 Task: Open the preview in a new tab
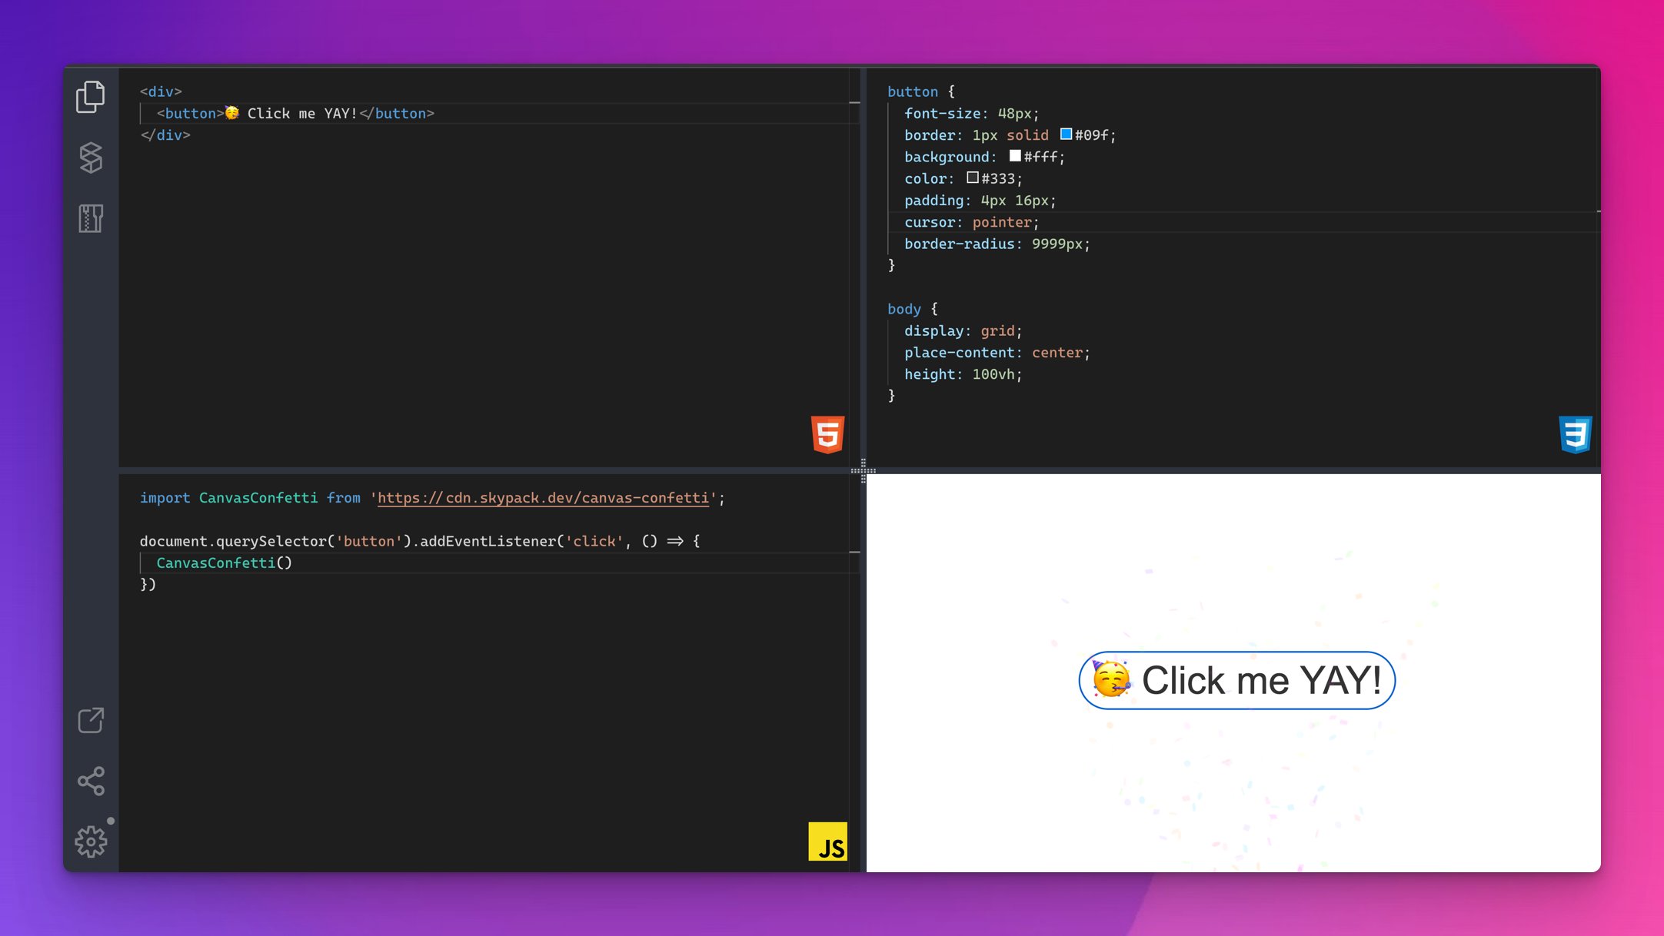click(90, 721)
